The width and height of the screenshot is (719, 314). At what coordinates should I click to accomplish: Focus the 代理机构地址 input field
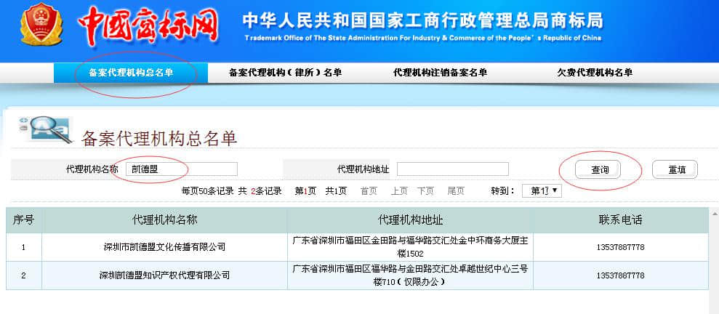click(x=452, y=169)
